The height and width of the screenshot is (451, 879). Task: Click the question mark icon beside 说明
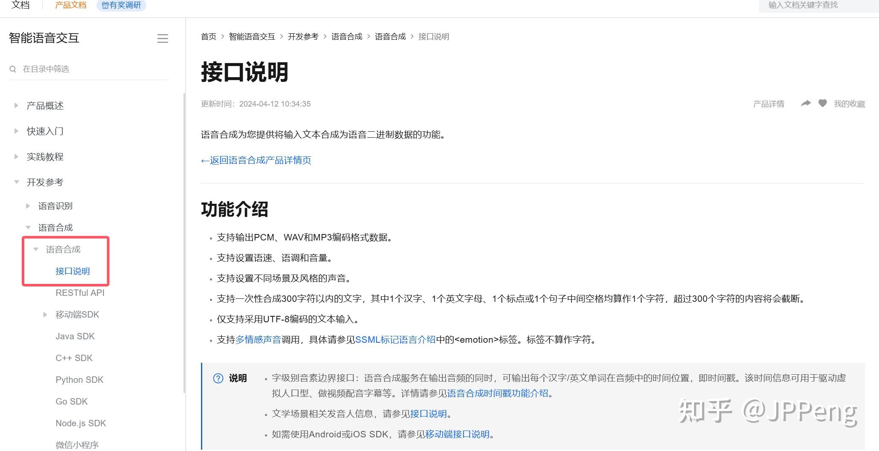point(218,378)
